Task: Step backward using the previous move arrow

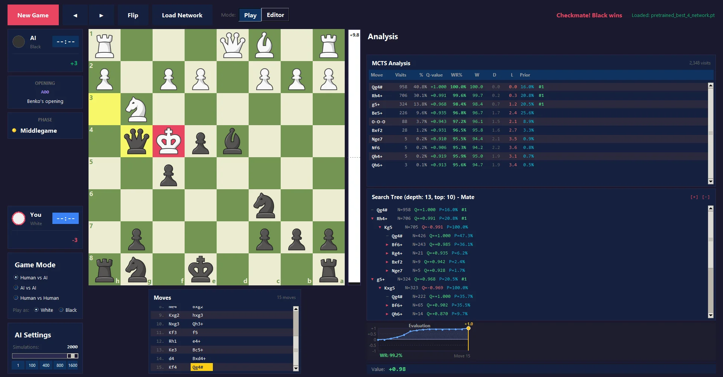Action: click(75, 15)
